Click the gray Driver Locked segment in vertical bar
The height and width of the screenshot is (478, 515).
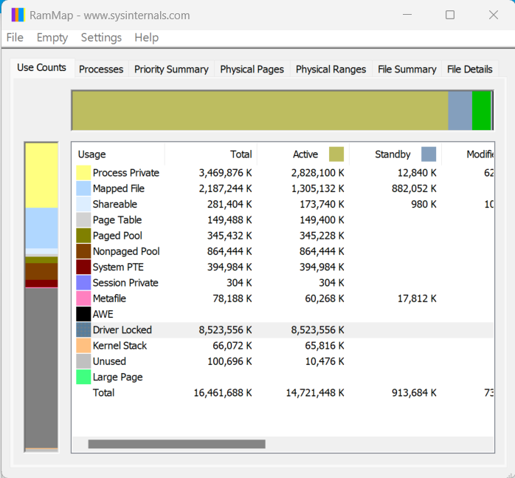click(41, 368)
